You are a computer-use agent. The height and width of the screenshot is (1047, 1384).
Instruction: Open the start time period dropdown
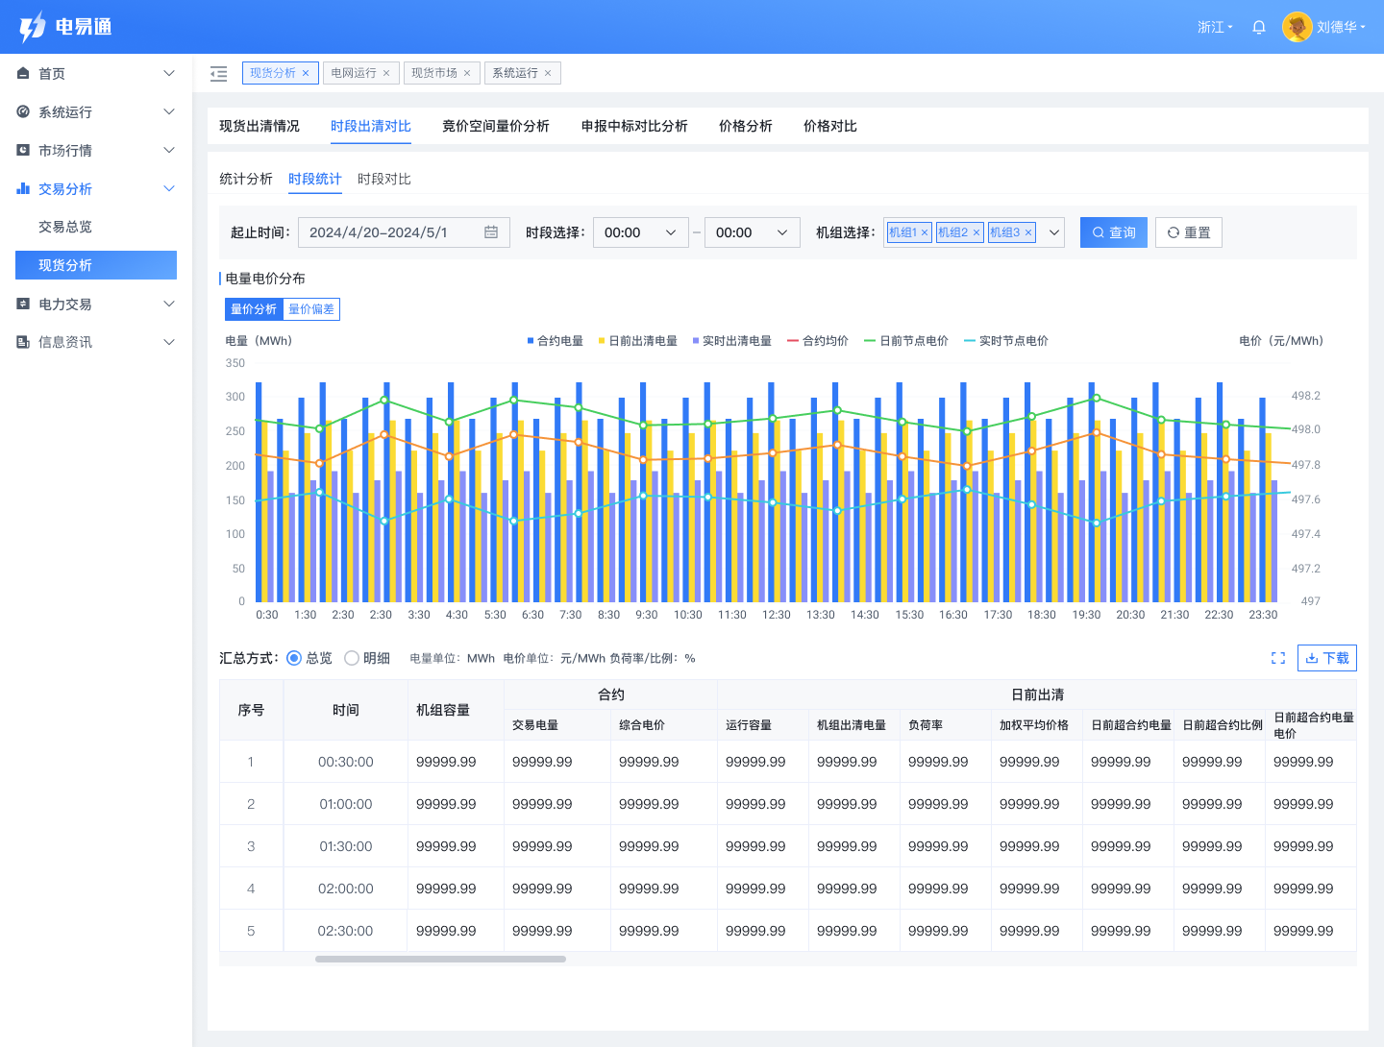640,232
